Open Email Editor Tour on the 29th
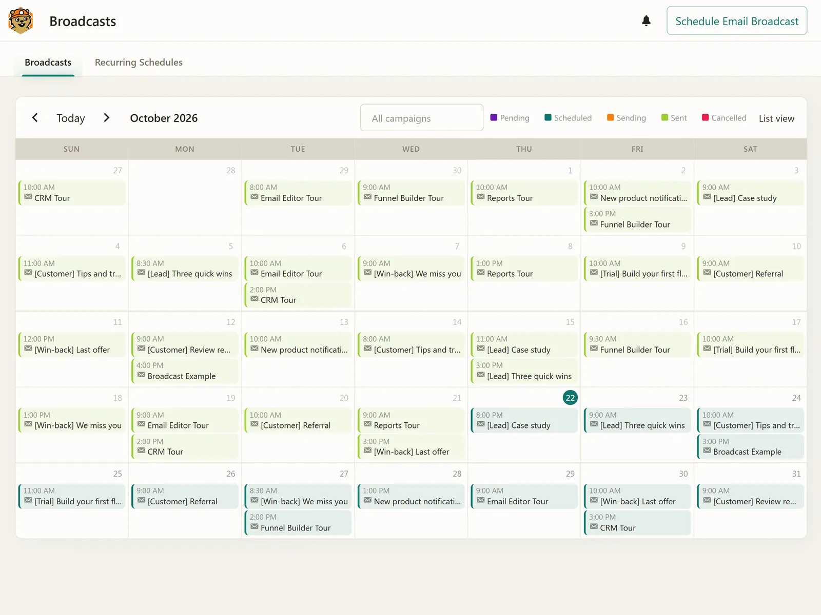 coord(524,496)
